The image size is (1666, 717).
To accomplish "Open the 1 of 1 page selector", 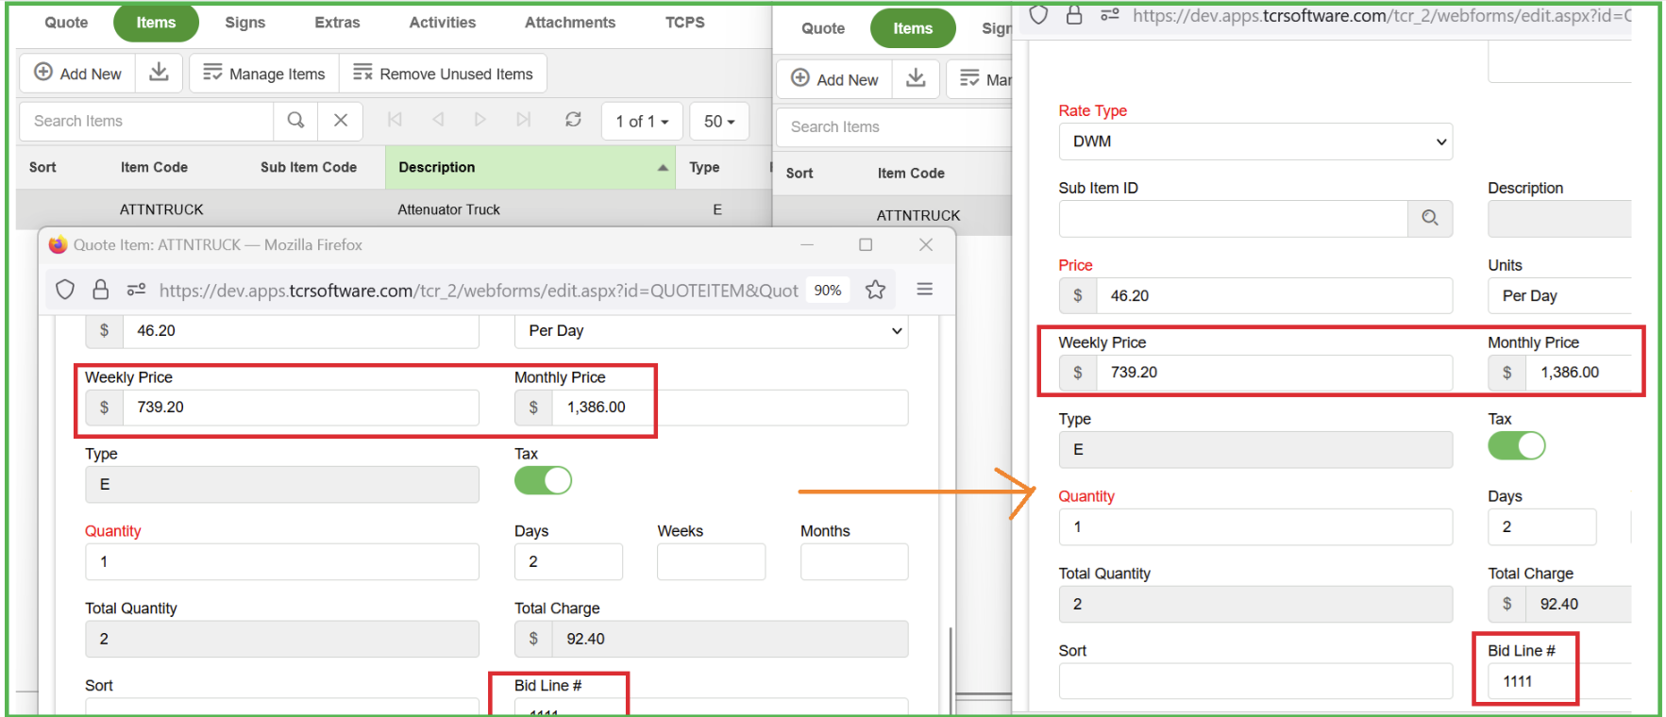I will 641,121.
